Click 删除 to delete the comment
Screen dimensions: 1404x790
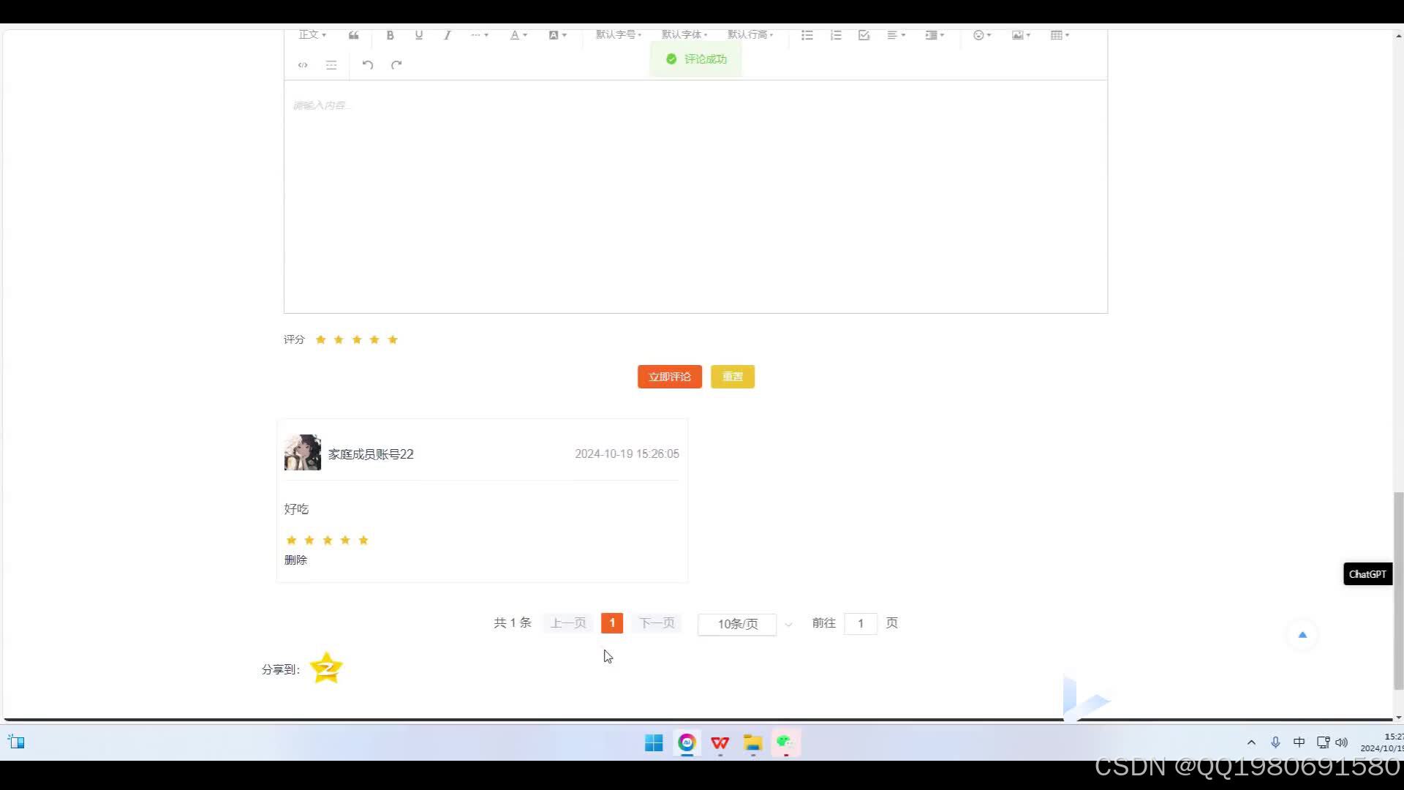tap(295, 560)
